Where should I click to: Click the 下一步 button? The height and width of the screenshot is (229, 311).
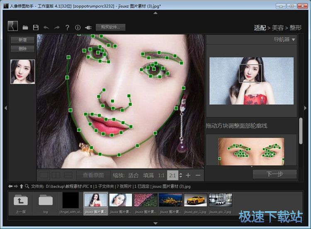click(275, 174)
